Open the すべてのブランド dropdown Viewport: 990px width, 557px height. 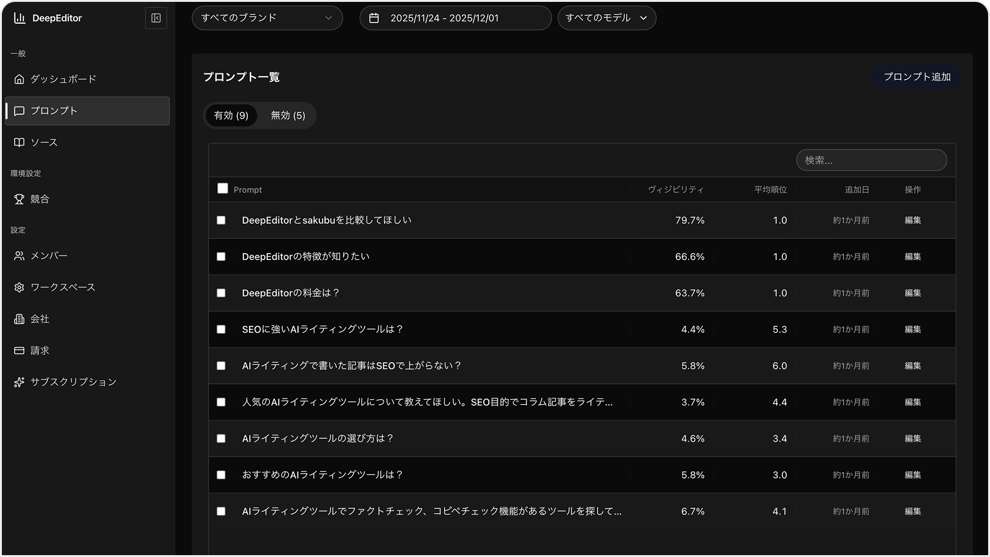click(x=267, y=18)
